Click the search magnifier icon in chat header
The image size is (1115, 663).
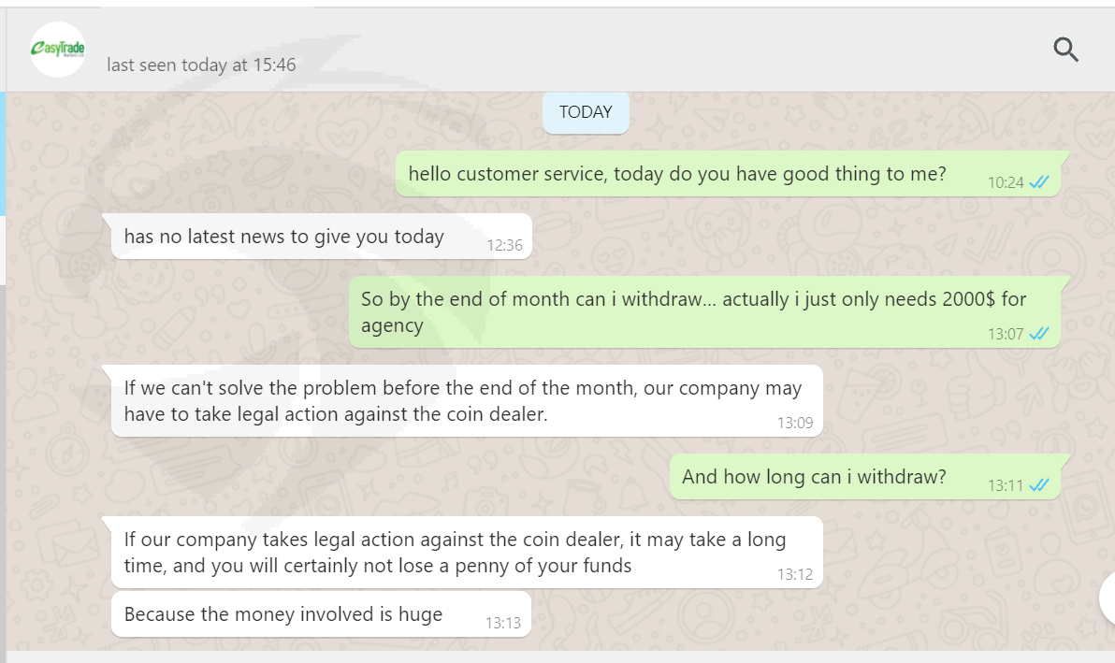[1066, 50]
